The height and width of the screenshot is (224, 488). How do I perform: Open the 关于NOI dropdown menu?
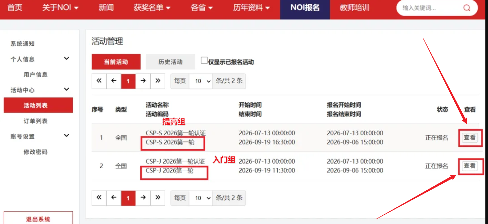click(x=60, y=7)
